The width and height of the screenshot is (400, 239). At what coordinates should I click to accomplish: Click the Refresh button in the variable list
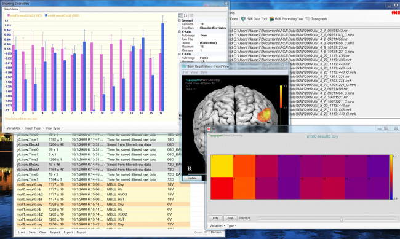click(216, 232)
